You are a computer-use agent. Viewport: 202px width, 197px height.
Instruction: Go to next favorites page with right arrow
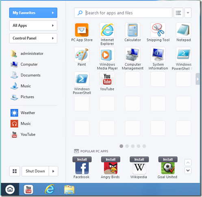(198, 79)
